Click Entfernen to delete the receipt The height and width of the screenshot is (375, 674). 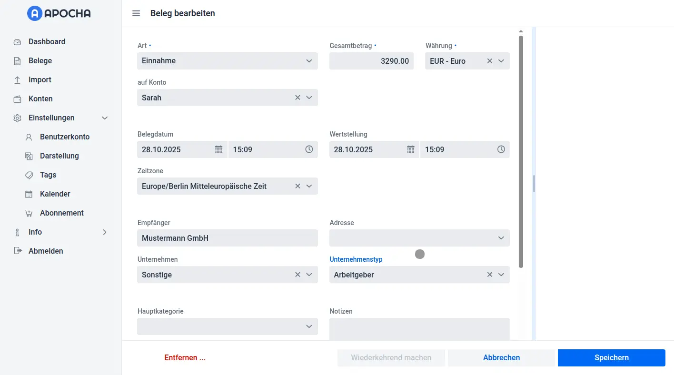185,358
